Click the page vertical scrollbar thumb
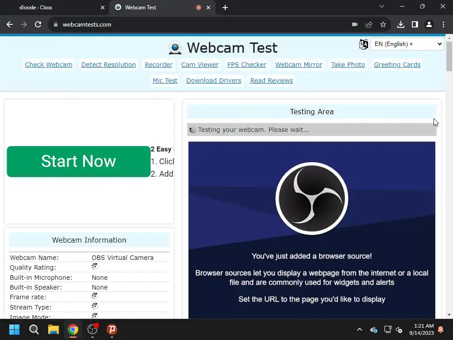Viewport: 453px width, 340px height. tap(449, 56)
